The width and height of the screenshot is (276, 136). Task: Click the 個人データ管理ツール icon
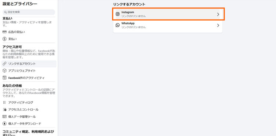(x=4, y=117)
